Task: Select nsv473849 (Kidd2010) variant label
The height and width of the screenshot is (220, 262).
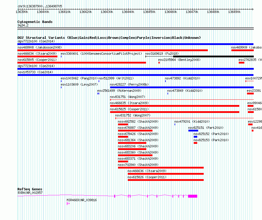Action: click(185, 91)
